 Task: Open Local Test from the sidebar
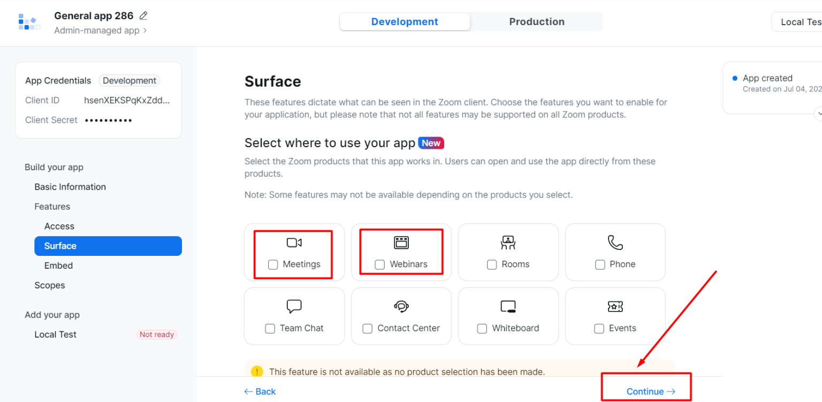[55, 334]
